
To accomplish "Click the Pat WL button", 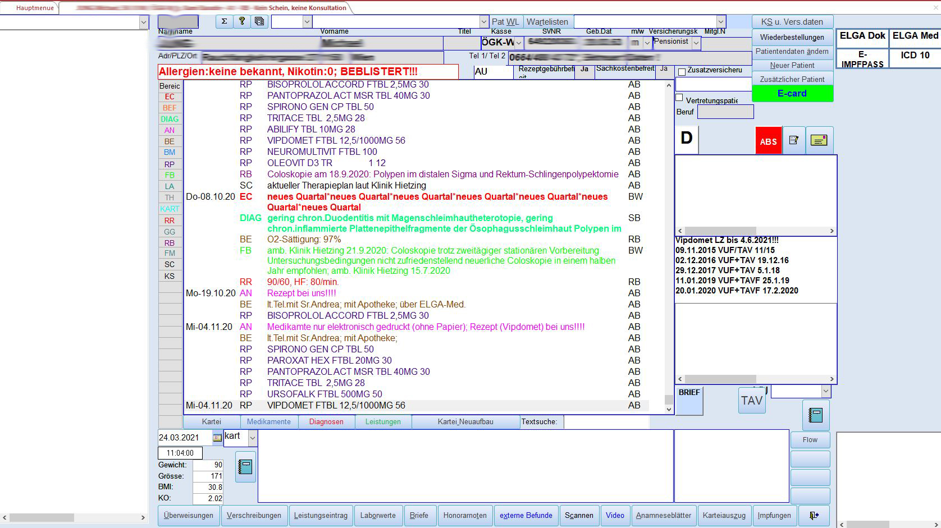I will coord(505,22).
